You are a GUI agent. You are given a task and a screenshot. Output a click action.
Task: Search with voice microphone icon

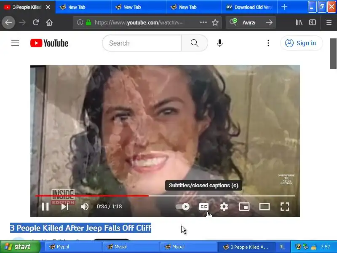(219, 43)
